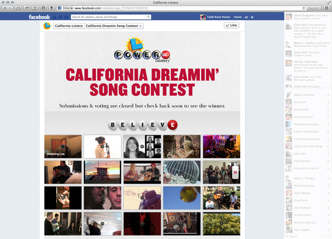Open the California Lottery page tab

click(69, 26)
